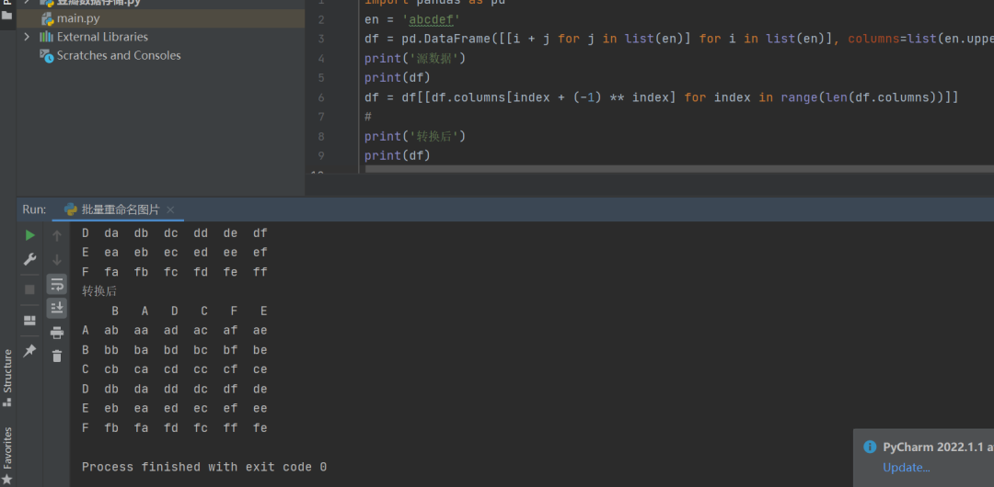Open the Favorites tool window

point(7,455)
